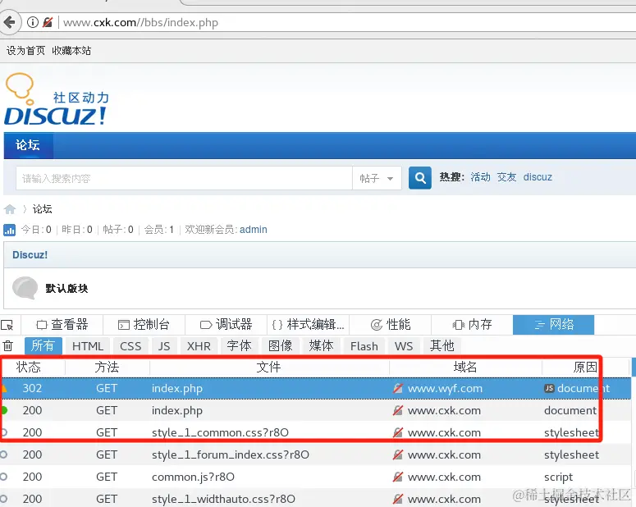Screen dimensions: 636x507
Task: Click the home icon in breadcrumb
Action: [x=10, y=209]
